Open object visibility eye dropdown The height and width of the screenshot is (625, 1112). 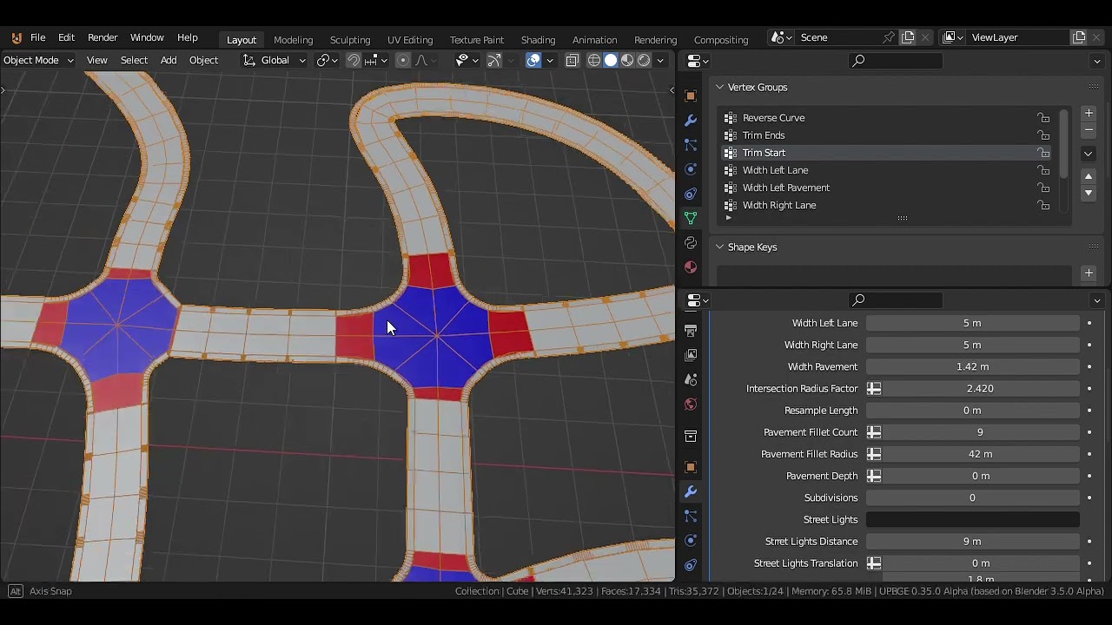click(x=467, y=60)
